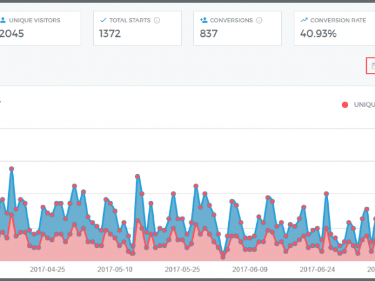Open the calendar date range picker

point(372,65)
